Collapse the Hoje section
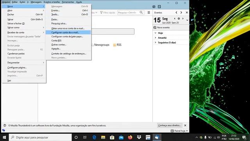The width and height of the screenshot is (250, 141). [x=155, y=33]
